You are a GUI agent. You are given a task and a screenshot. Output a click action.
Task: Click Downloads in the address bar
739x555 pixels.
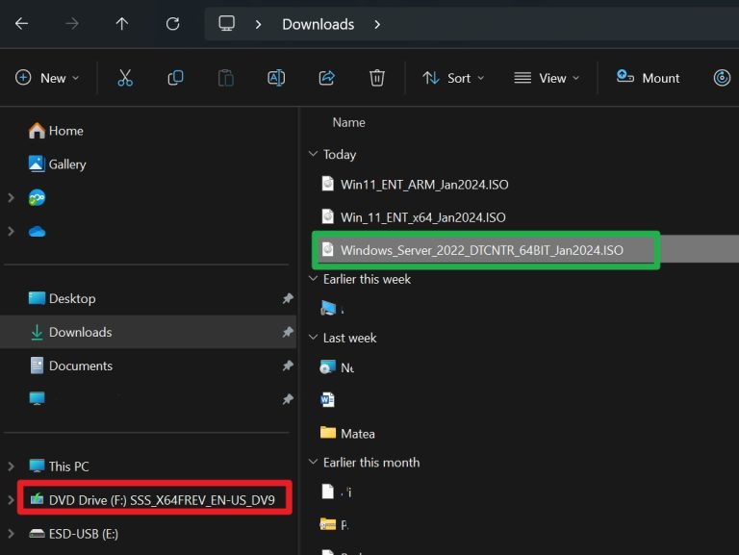318,24
